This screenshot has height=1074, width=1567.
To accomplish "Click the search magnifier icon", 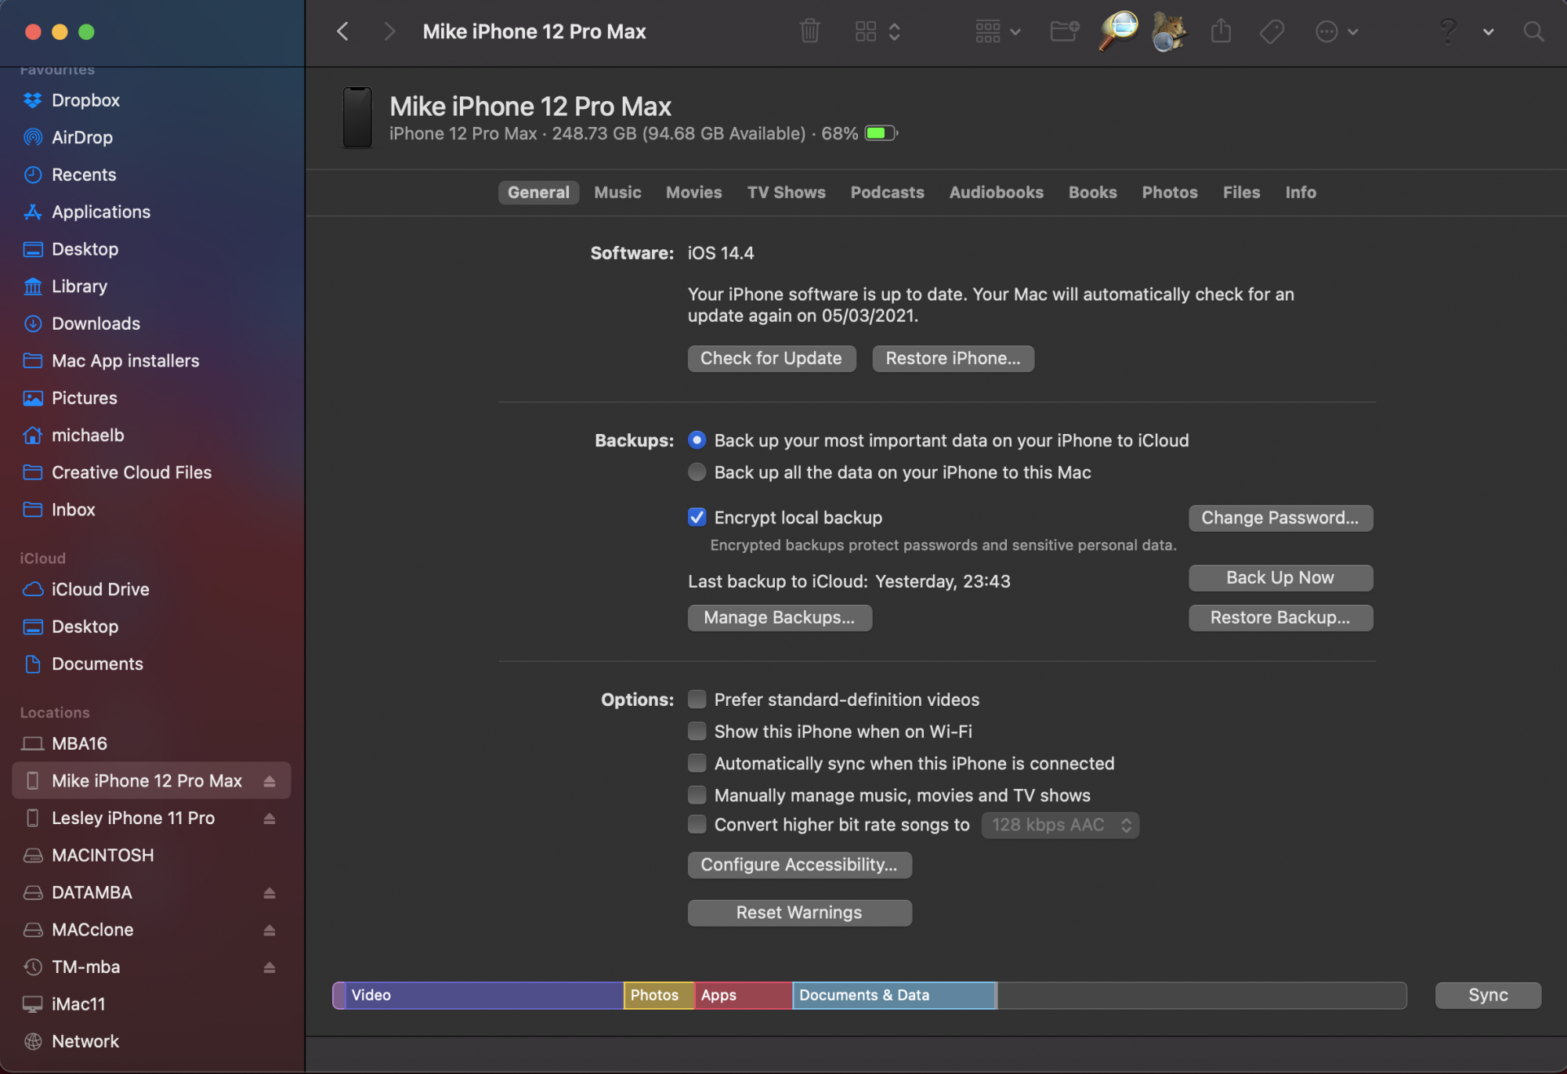I will [1533, 32].
